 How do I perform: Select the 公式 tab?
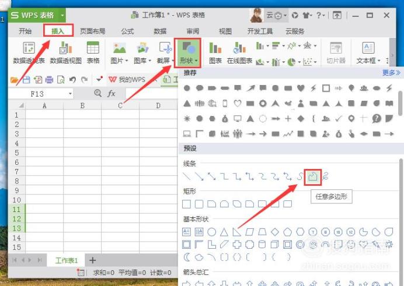pyautogui.click(x=127, y=31)
